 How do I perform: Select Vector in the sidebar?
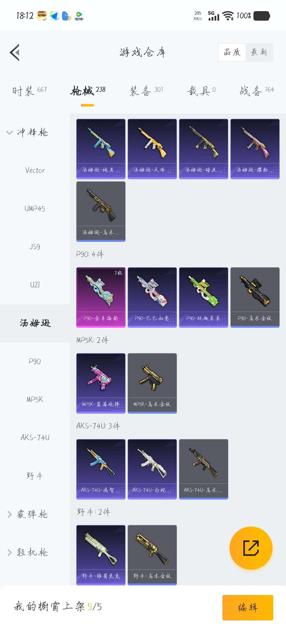click(x=35, y=170)
